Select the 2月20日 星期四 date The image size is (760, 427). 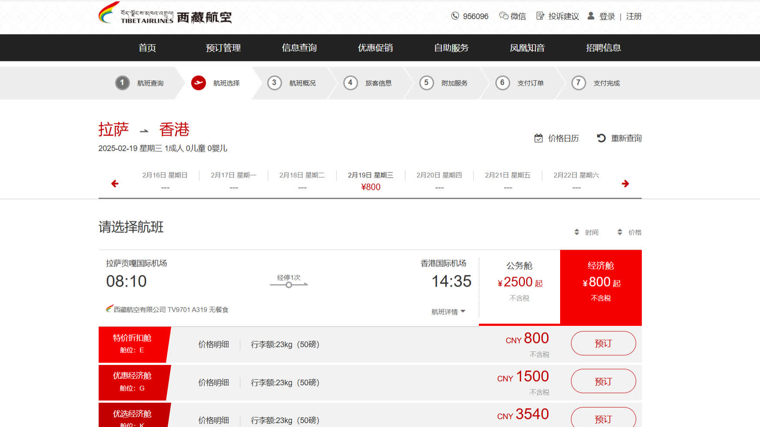coord(439,180)
